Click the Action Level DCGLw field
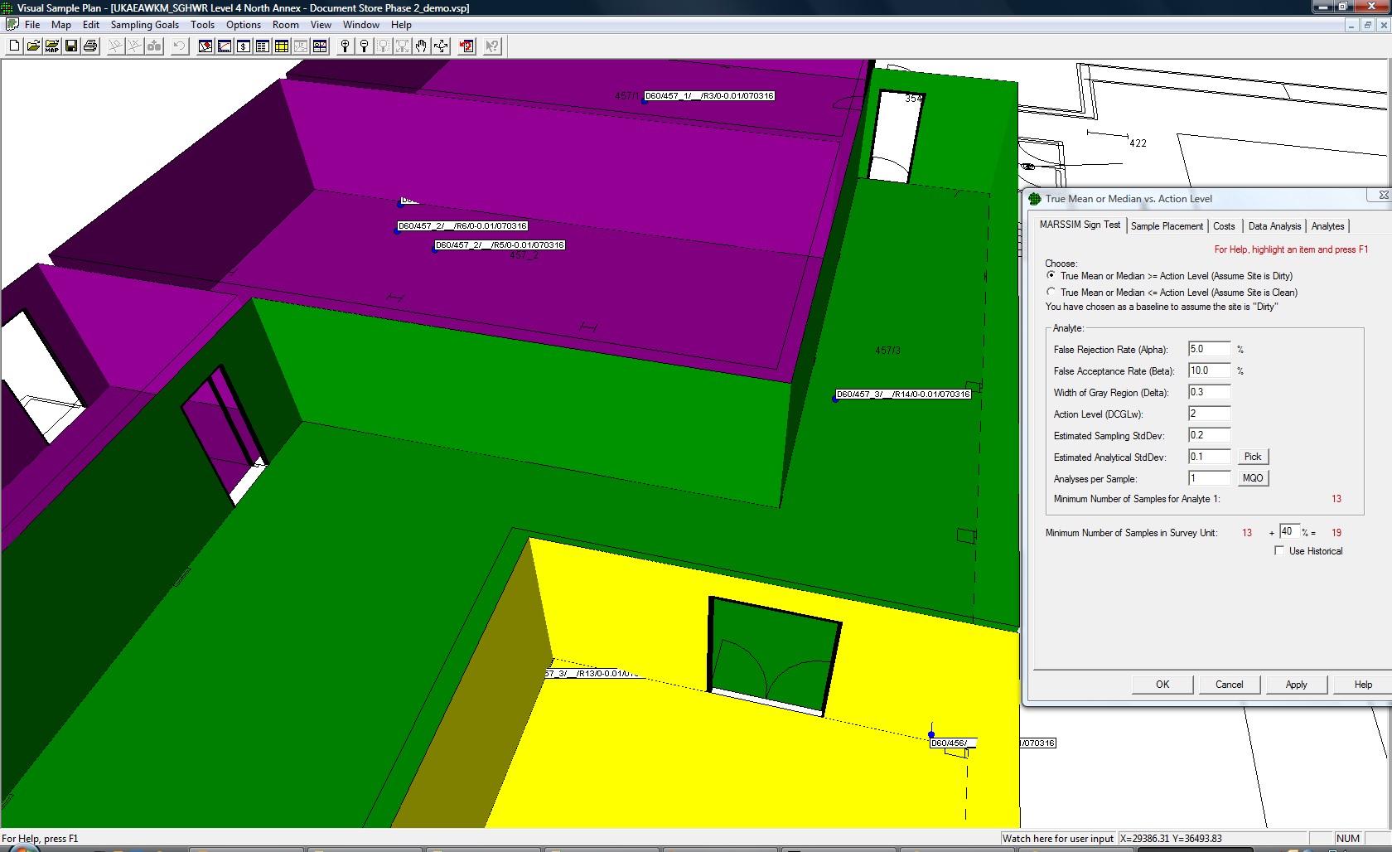 pos(1210,414)
